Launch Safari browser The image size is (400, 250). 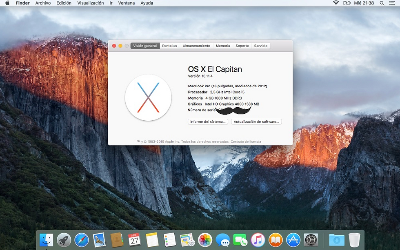coord(82,240)
